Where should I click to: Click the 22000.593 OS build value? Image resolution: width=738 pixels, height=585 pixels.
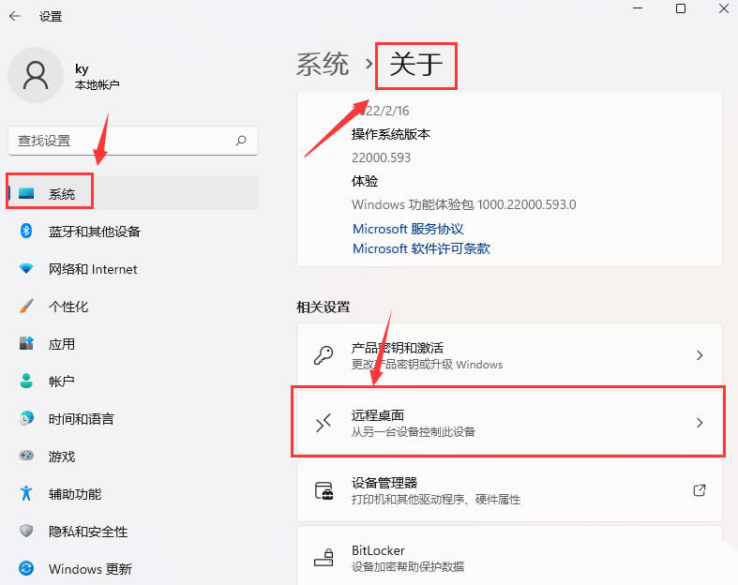pos(382,157)
